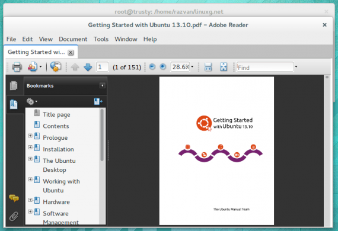This screenshot has height=231, width=338.
Task: Open the Attachments paperclip icon
Action: [x=14, y=216]
